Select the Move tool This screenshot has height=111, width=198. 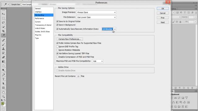tap(3, 14)
